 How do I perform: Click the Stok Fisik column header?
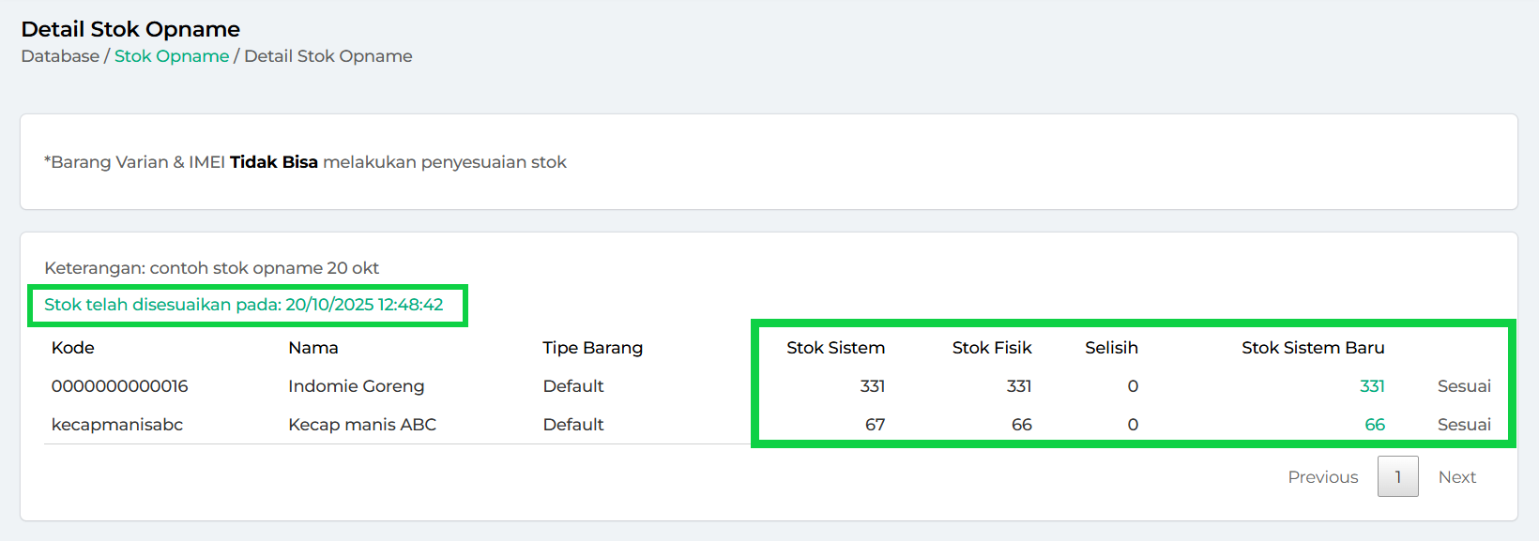tap(991, 348)
